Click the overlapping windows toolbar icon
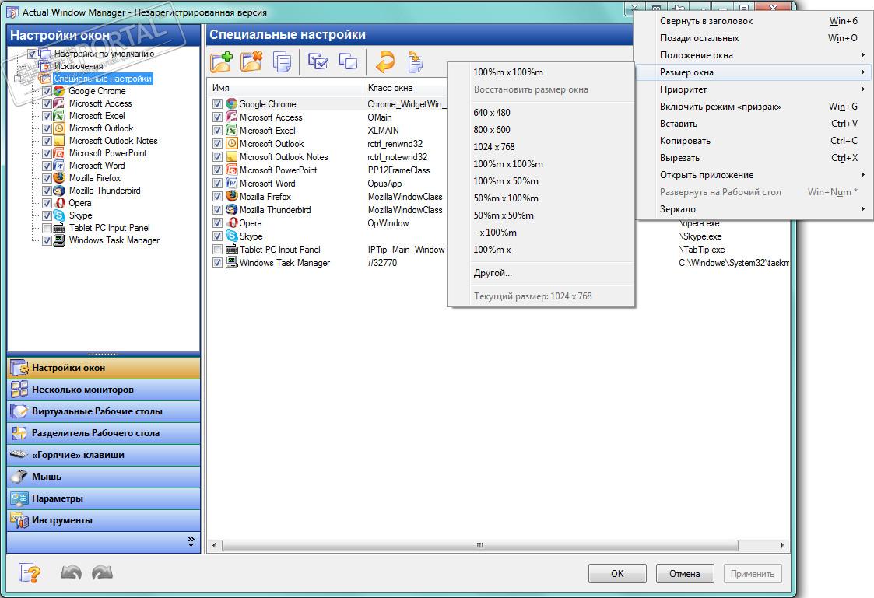The width and height of the screenshot is (874, 598). tap(348, 61)
